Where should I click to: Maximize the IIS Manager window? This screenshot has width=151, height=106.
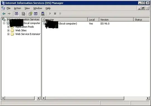point(143,3)
